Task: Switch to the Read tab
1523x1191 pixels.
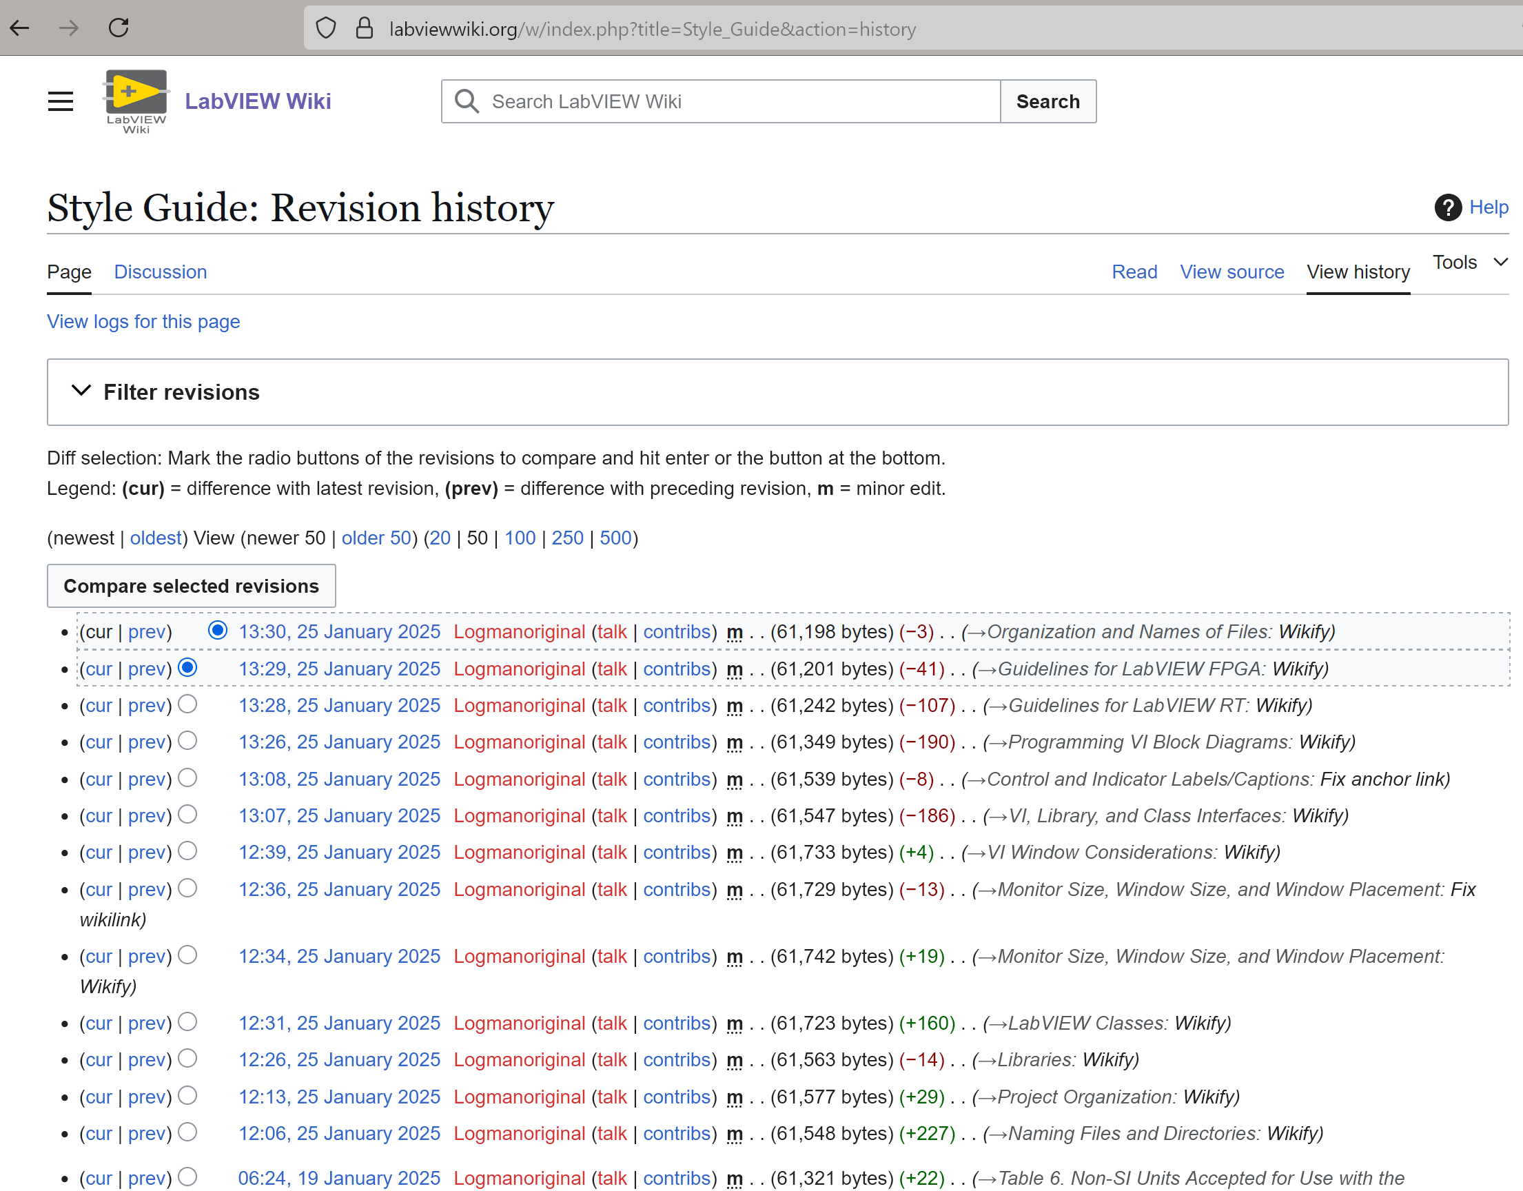Action: (x=1134, y=272)
